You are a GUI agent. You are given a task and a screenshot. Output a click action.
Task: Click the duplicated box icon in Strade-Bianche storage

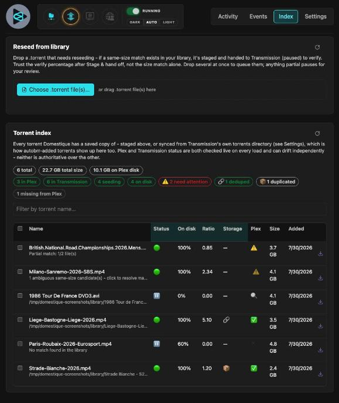click(226, 368)
